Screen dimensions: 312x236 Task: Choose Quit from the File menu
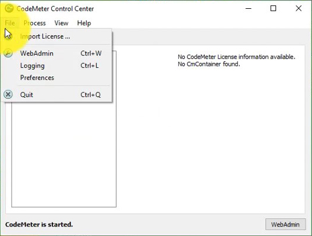point(57,95)
